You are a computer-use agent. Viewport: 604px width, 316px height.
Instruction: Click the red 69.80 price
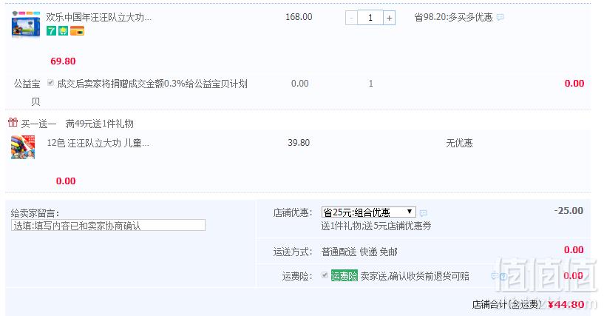63,61
